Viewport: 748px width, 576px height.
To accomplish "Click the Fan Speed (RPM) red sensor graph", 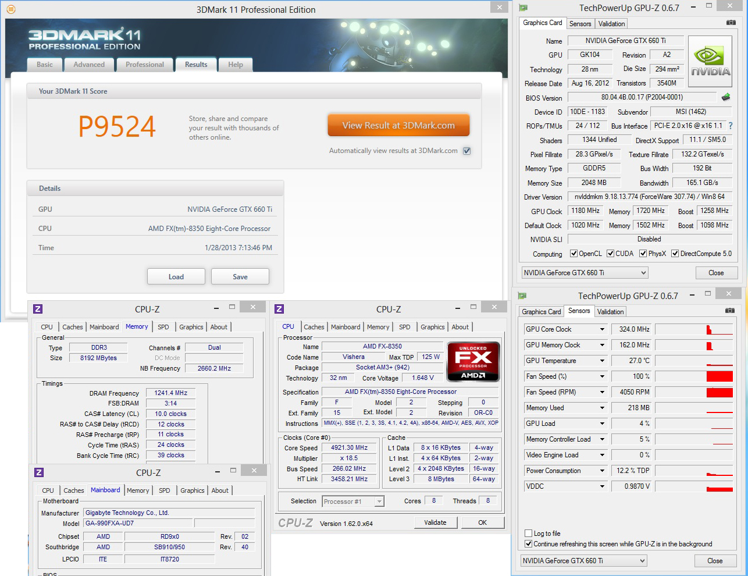I will [693, 392].
